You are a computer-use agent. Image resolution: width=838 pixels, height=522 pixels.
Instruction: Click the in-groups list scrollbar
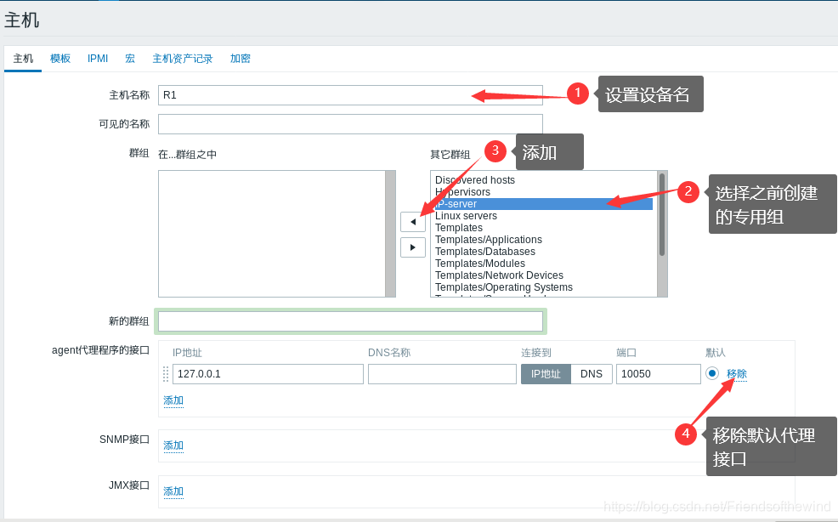point(390,234)
